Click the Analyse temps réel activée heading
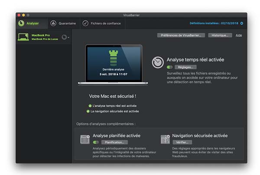Screen dimensions: 260x175 [195, 60]
